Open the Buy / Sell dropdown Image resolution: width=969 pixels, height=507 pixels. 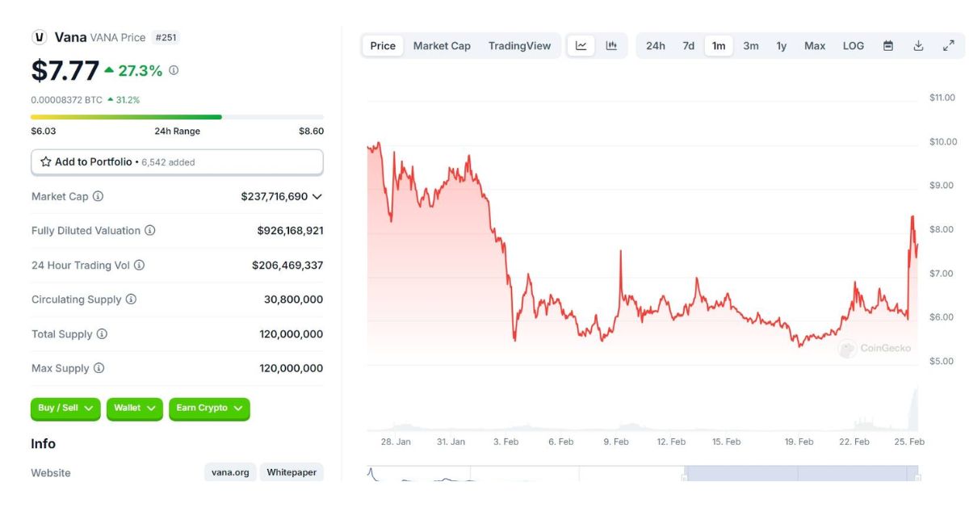coord(65,409)
